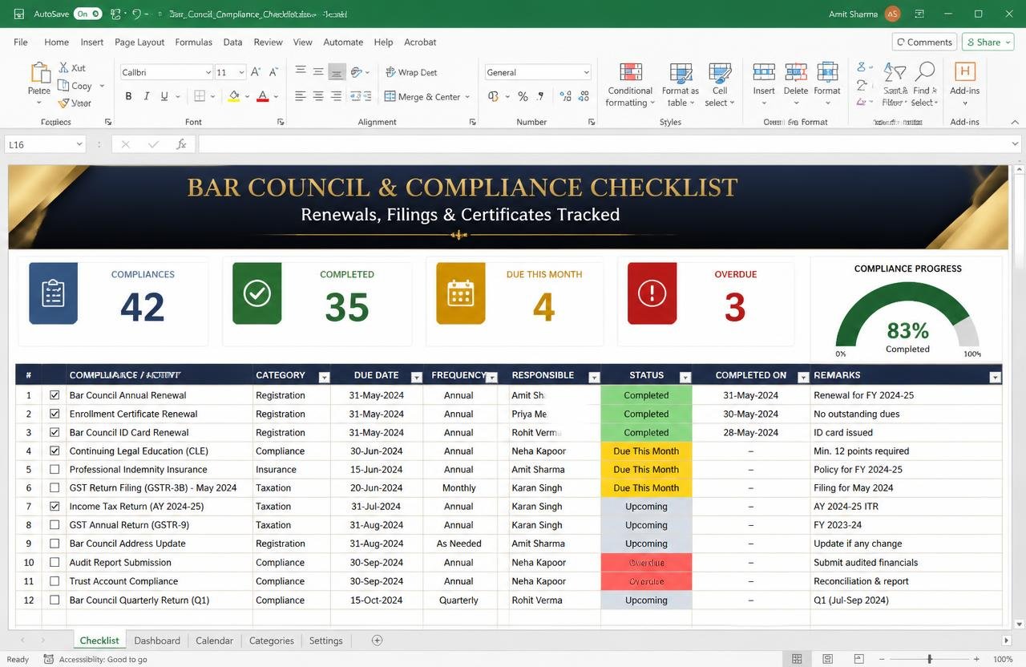
Task: Uncheck Income Tax Return (AY 2024-25) checkbox
Action: pos(55,507)
